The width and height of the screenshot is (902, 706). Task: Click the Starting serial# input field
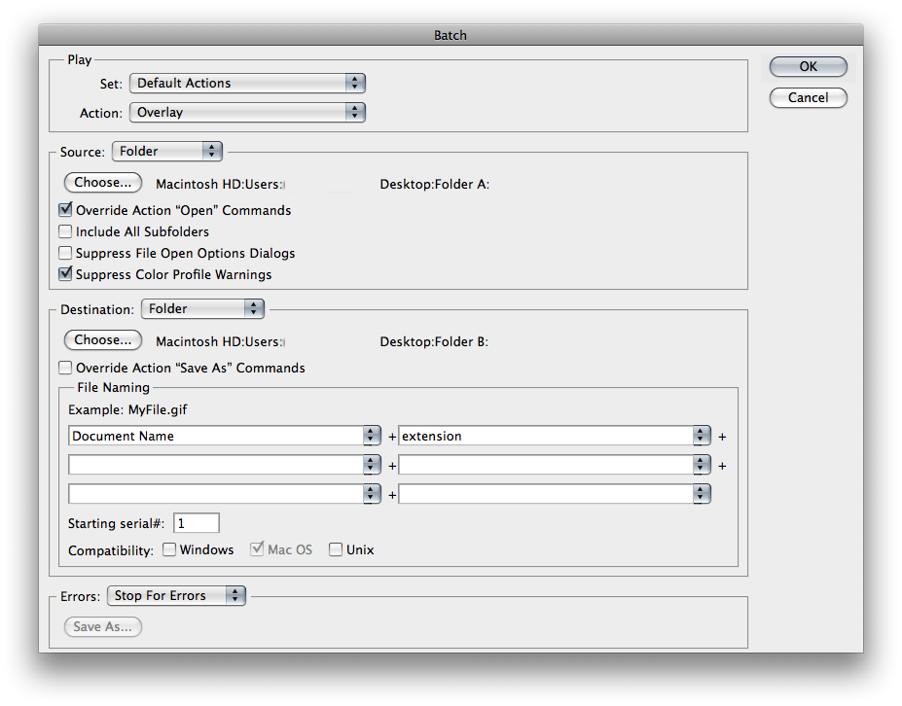tap(197, 523)
